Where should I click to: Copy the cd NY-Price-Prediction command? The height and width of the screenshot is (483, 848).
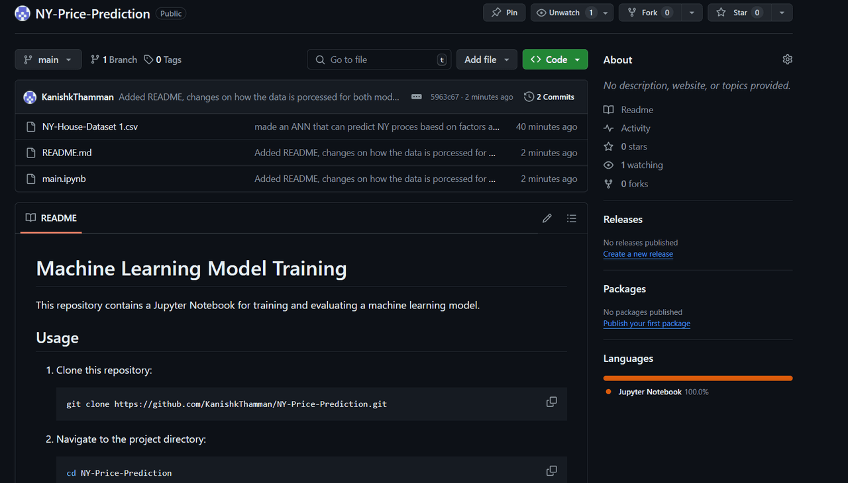pos(551,471)
